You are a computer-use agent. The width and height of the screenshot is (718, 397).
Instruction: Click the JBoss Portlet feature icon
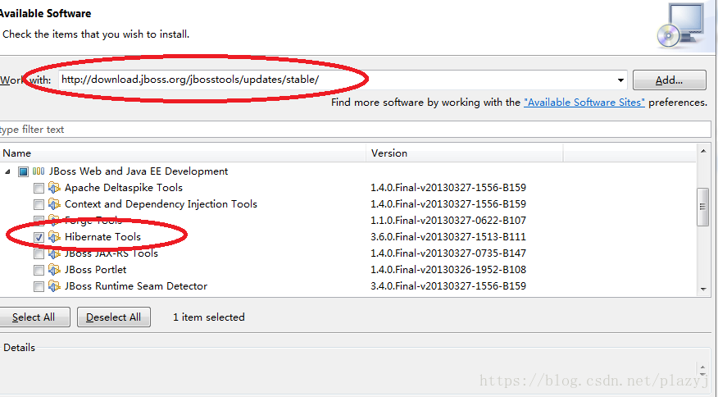coord(54,270)
